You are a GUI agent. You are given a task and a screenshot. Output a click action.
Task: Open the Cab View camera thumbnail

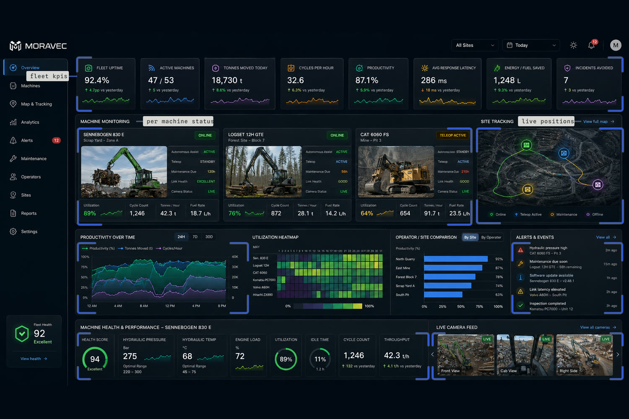coord(525,354)
